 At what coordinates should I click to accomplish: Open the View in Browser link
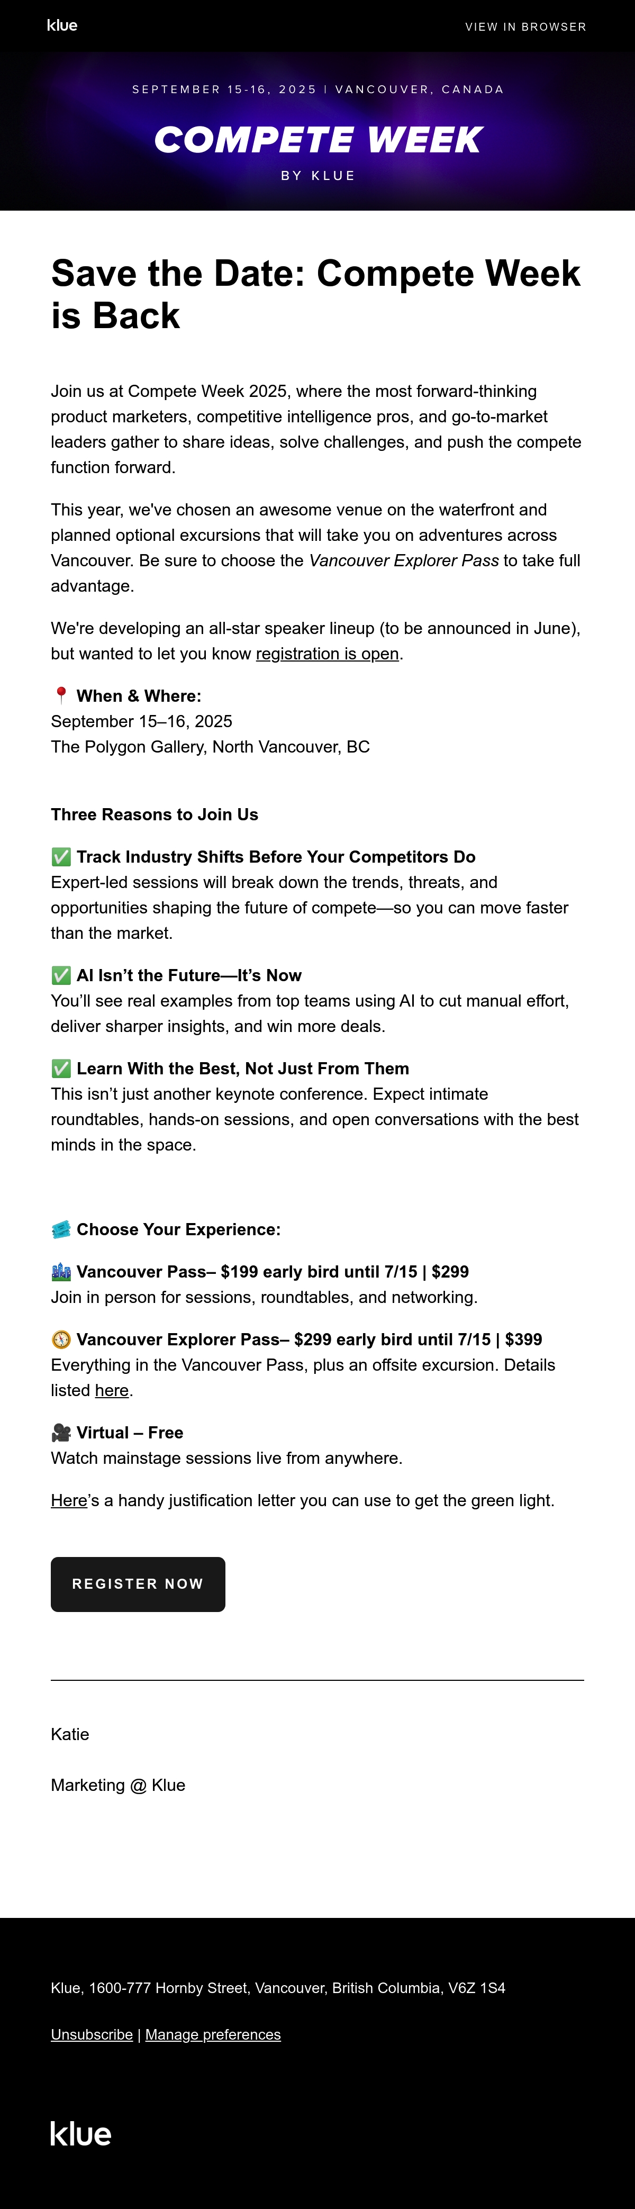click(x=525, y=26)
